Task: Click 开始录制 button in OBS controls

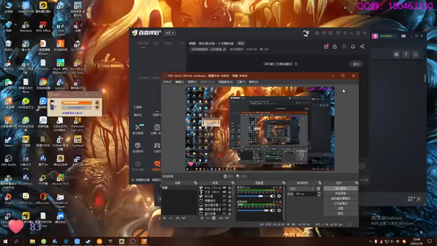Action: coord(340,194)
